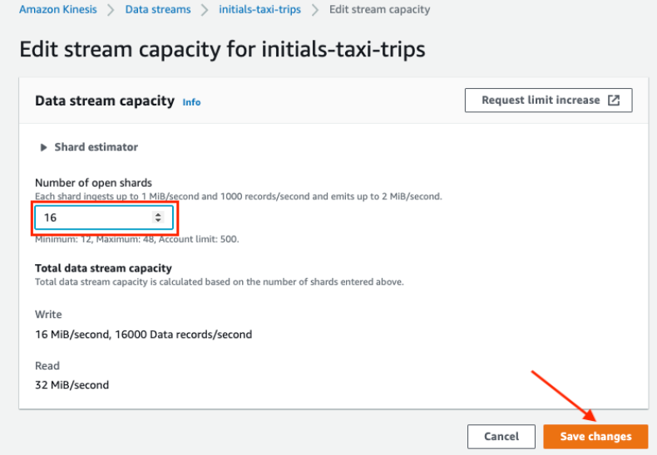The width and height of the screenshot is (657, 455).
Task: Click the Request limit increase button
Action: pos(549,100)
